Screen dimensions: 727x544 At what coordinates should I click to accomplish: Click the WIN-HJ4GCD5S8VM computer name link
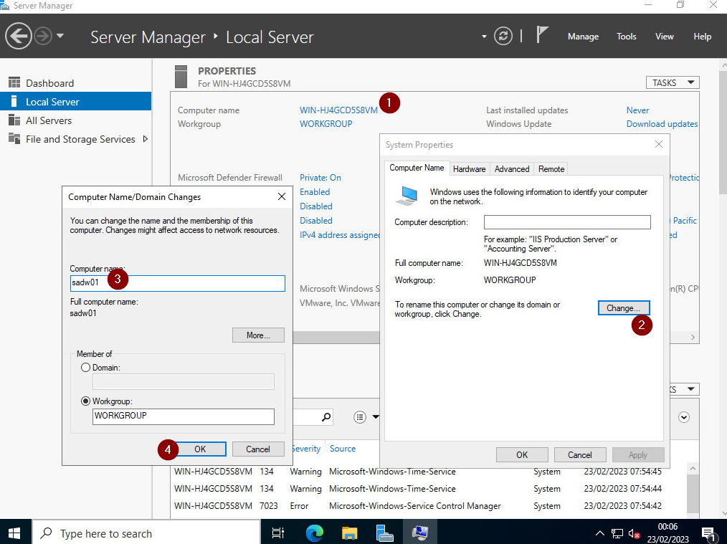click(338, 110)
